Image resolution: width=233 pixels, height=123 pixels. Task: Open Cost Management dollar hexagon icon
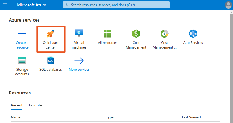click(x=136, y=34)
